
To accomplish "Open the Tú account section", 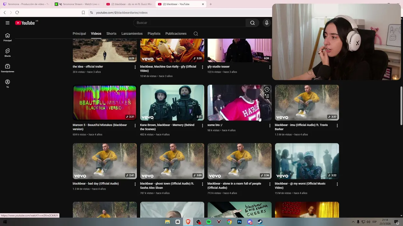I will 8,83.
